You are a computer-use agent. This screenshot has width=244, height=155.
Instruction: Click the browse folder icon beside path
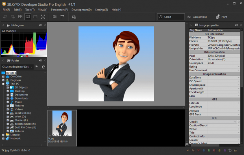[37, 67]
